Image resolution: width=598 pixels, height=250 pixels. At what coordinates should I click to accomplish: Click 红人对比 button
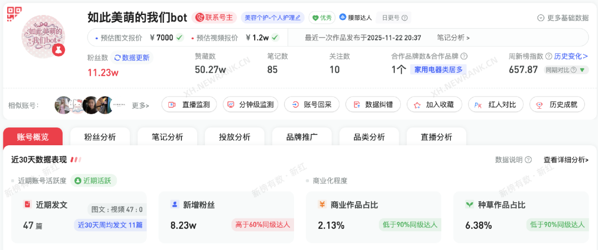tap(496, 105)
